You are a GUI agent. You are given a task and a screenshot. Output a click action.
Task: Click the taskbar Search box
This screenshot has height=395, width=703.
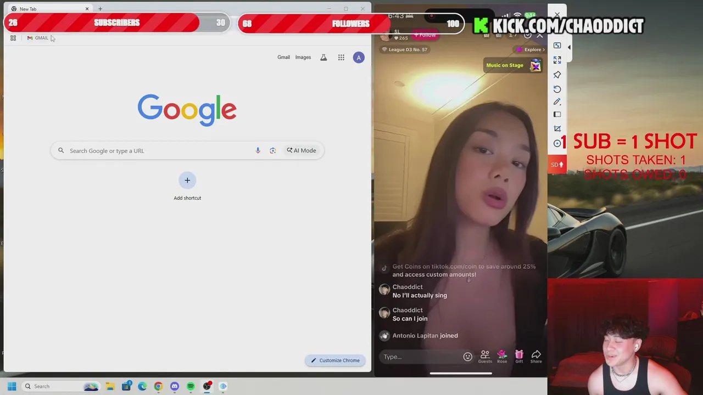(x=60, y=386)
